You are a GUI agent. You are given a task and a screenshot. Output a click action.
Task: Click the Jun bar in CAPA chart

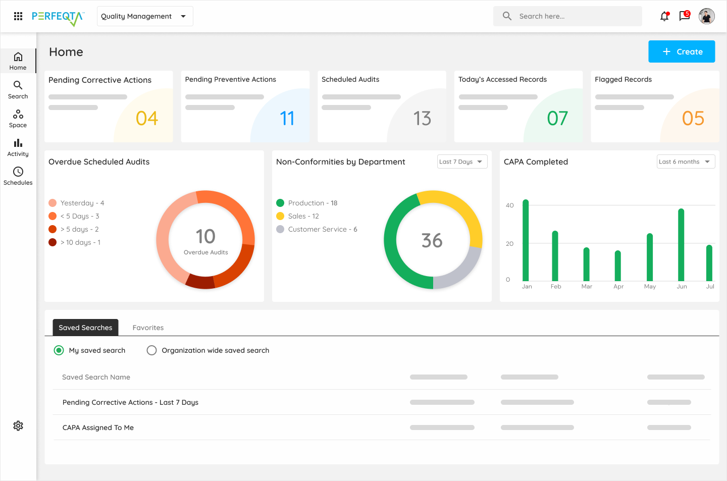click(x=681, y=245)
